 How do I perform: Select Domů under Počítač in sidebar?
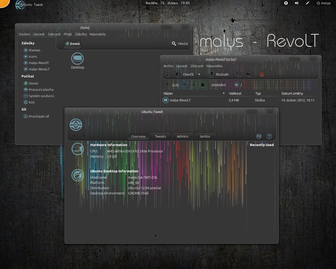tap(31, 83)
